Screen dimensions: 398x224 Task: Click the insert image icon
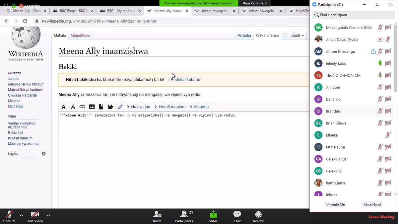point(92,107)
